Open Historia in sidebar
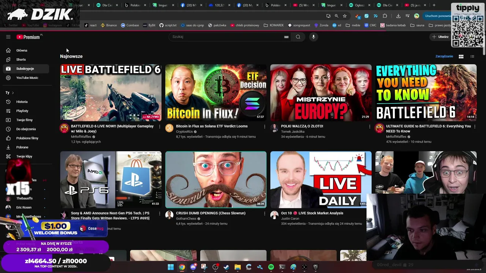The image size is (486, 273). click(26, 102)
